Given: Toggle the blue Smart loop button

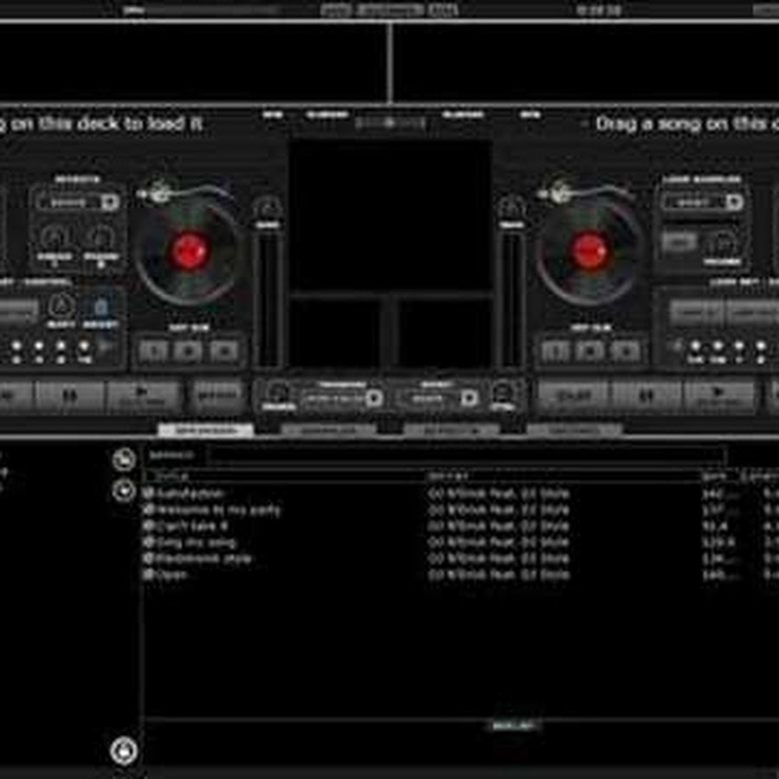Looking at the screenshot, I should pyautogui.click(x=101, y=306).
